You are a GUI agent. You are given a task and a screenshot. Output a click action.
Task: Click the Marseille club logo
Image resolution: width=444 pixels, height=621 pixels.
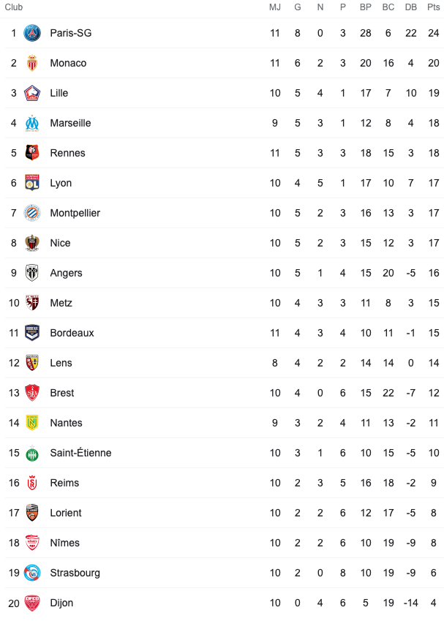tap(32, 123)
